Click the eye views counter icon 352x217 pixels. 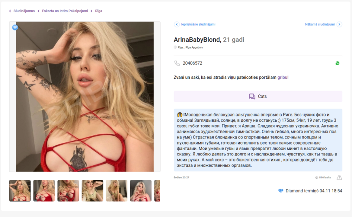316,178
